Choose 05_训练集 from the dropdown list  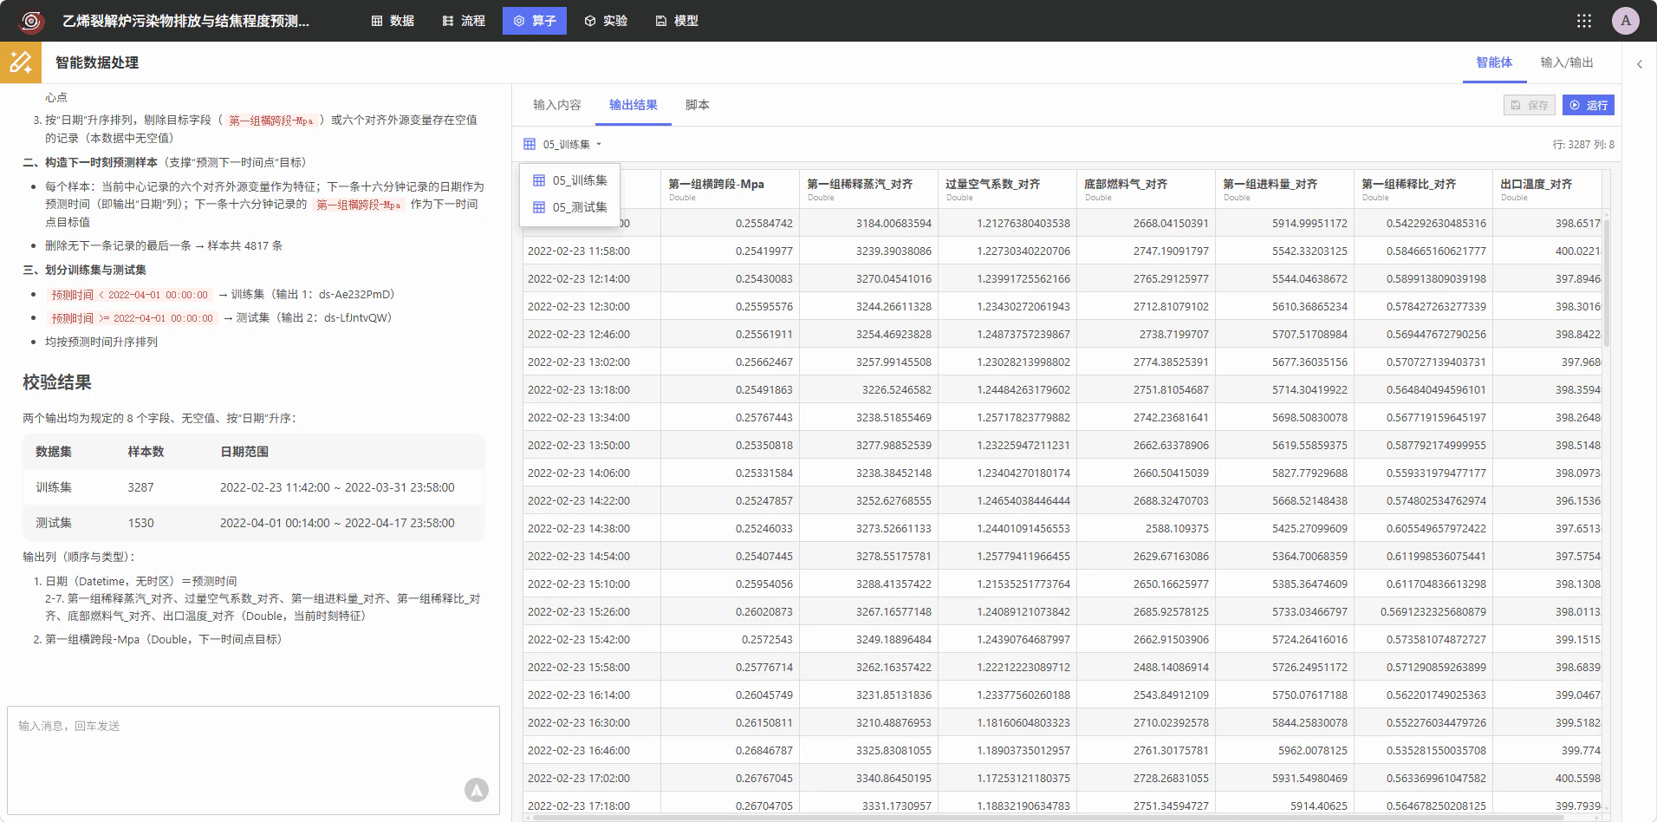click(x=569, y=180)
